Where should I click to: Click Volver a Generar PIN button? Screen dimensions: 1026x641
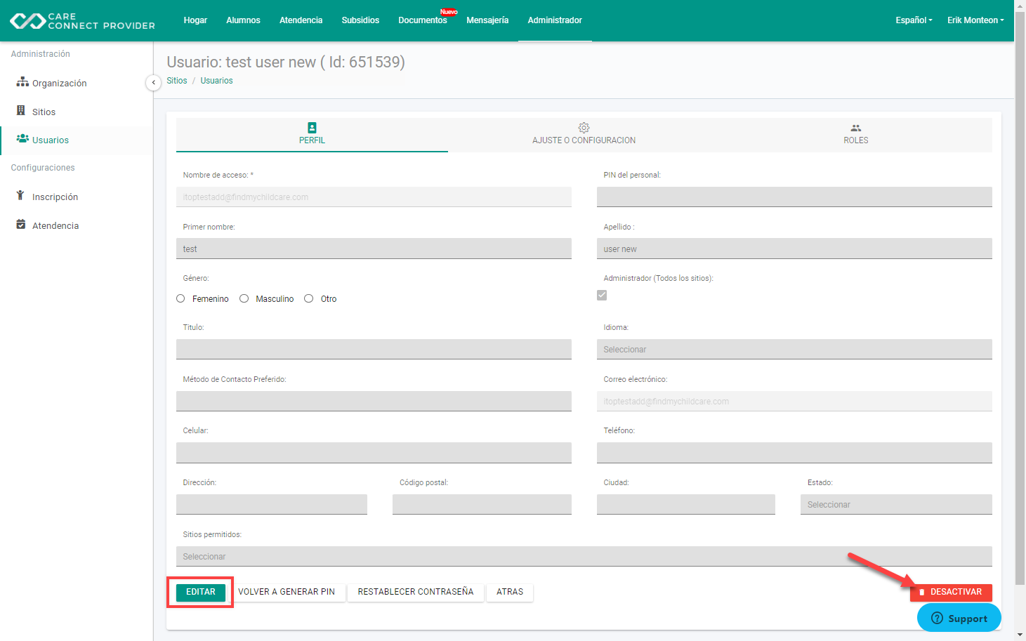tap(287, 592)
